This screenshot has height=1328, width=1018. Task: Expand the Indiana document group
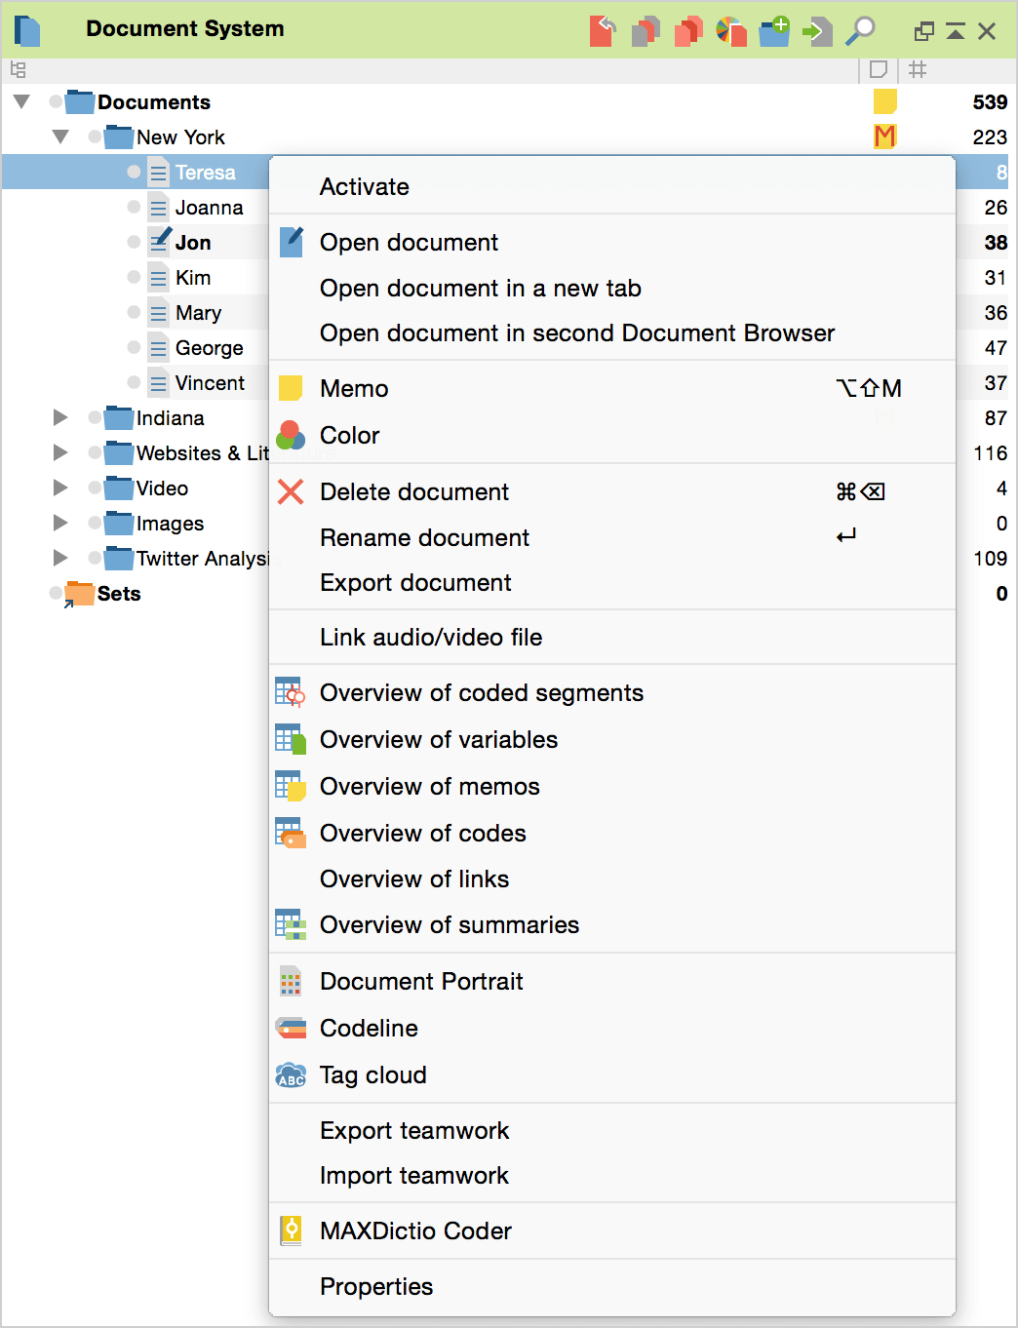click(60, 417)
